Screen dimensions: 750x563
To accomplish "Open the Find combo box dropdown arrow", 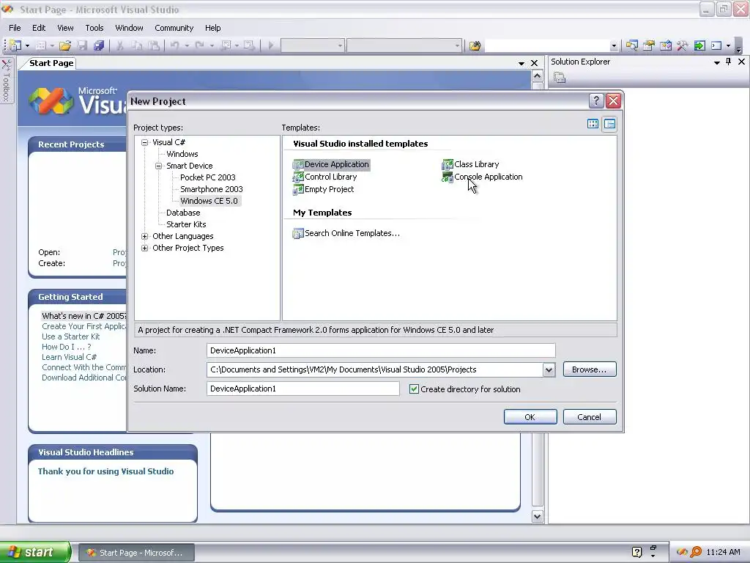I will 614,46.
